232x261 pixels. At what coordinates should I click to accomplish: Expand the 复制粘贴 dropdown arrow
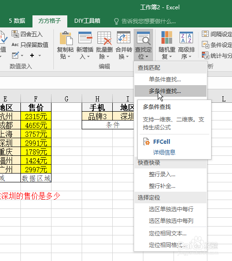[x=69, y=57]
